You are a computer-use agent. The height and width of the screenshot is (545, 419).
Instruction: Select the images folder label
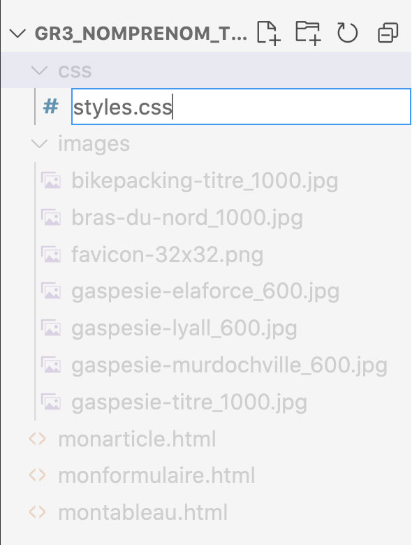coord(94,144)
